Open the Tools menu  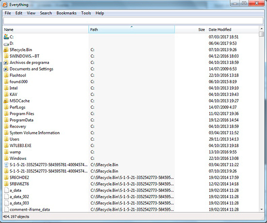coord(86,13)
